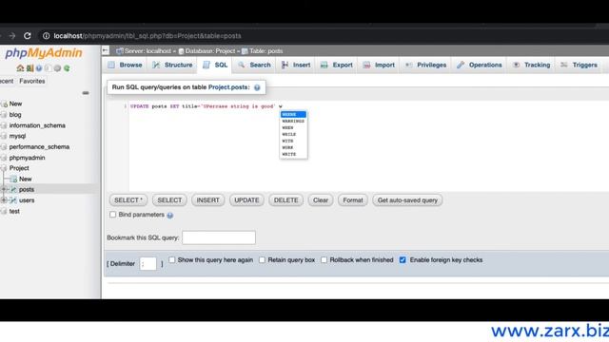The height and width of the screenshot is (342, 609).
Task: Open phpMyAdmin documentation blue help icon
Action: tap(39, 68)
